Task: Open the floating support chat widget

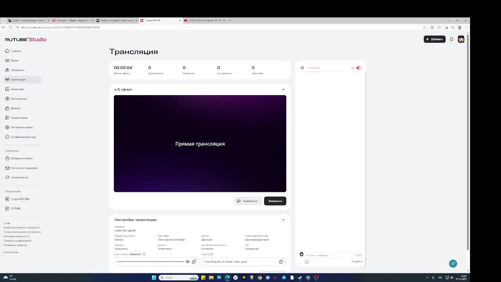Action: [x=453, y=264]
